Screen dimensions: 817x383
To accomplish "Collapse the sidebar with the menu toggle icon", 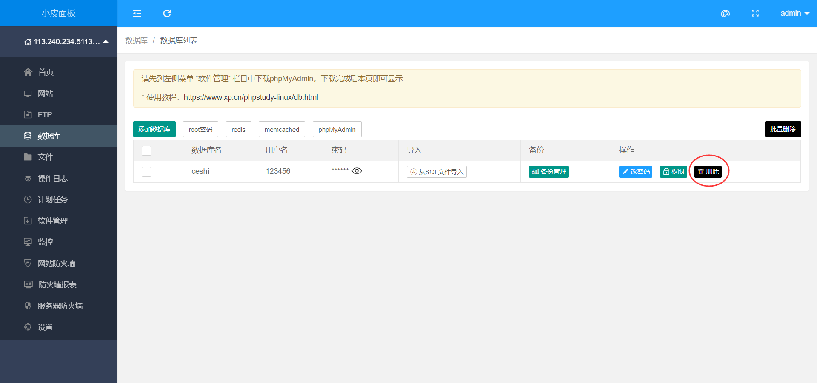I will pos(137,14).
